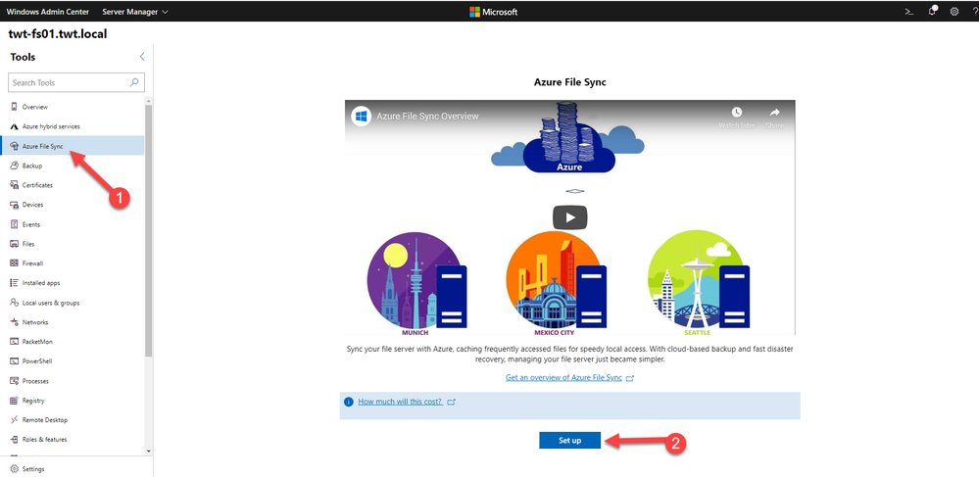Select the Roles & features icon
Viewport: 979px width, 477px height.
click(x=14, y=440)
